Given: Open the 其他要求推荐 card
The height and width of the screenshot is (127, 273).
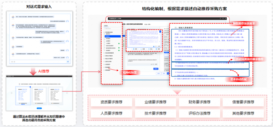Looking at the screenshot, I should coord(243,113).
